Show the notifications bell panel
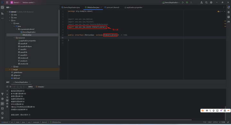This screenshot has width=231, height=125. point(228,7)
